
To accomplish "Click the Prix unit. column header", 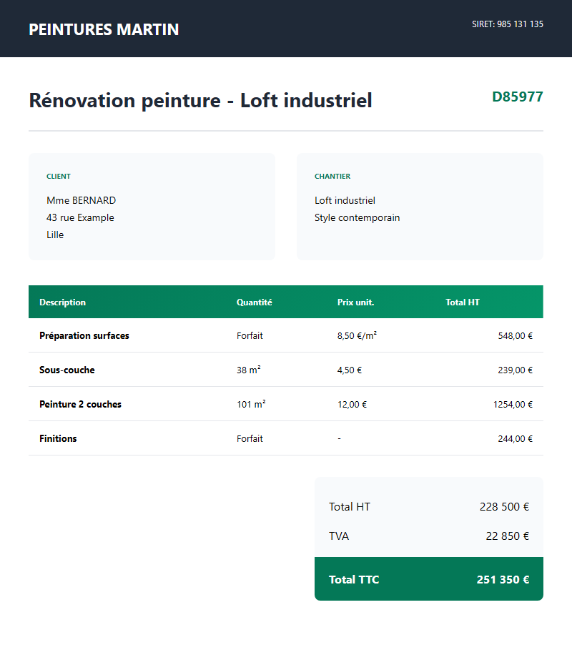I will (x=355, y=302).
